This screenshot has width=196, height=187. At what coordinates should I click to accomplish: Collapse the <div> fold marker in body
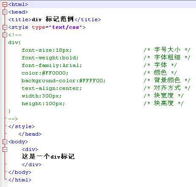5,149
